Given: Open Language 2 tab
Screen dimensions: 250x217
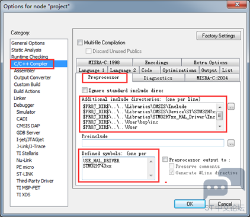Looking at the screenshot, I should [x=123, y=70].
